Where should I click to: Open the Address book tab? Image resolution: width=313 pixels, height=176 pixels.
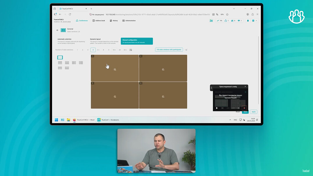99,21
